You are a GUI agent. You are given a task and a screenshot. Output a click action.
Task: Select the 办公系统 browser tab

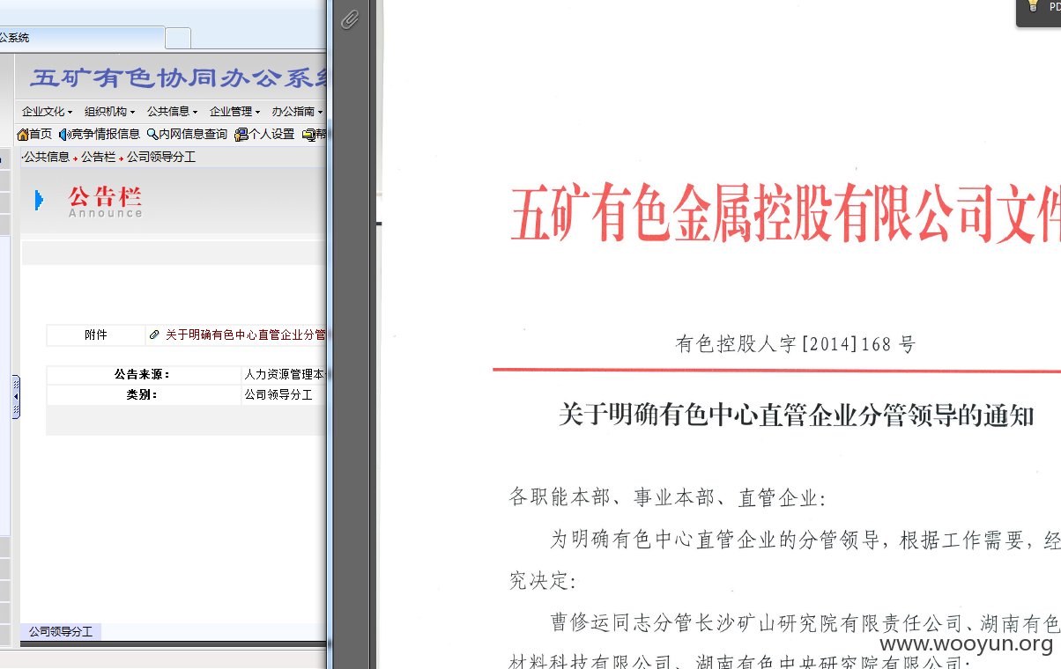click(x=82, y=38)
